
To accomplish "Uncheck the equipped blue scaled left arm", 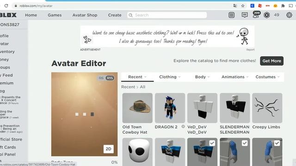I will 245,143.
